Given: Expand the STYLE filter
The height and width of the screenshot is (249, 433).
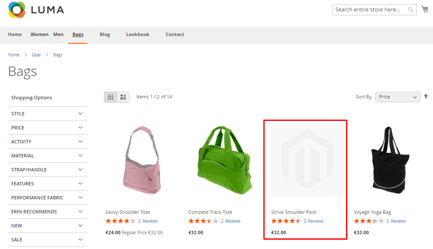Looking at the screenshot, I should (47, 114).
